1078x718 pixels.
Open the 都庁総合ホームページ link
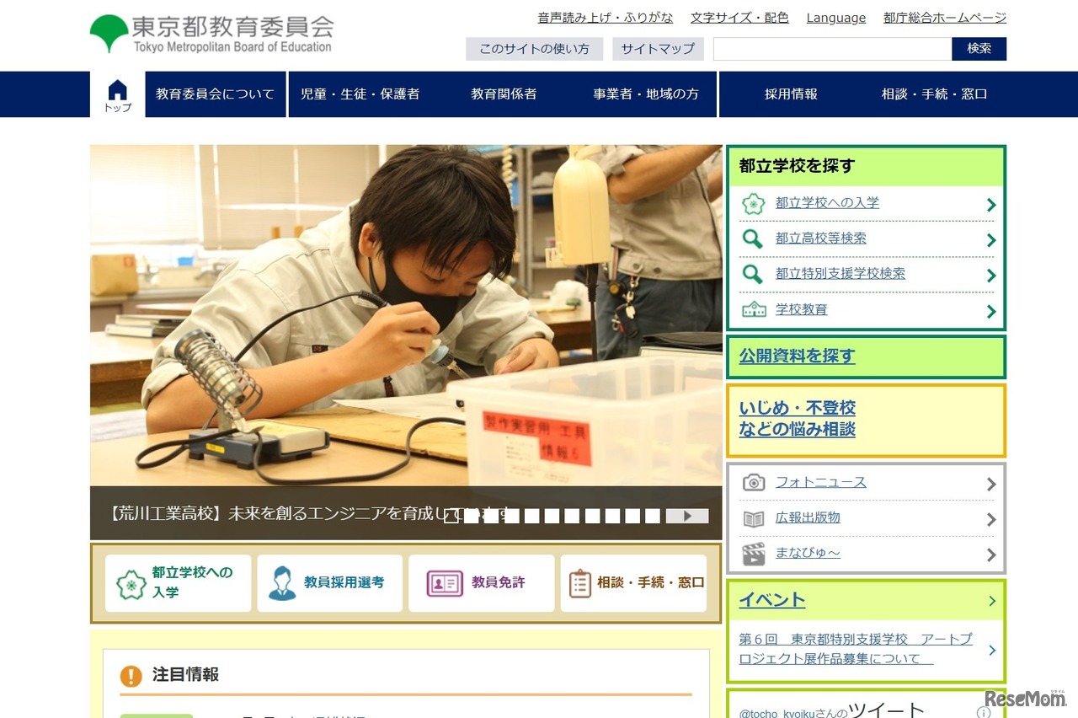tap(945, 18)
